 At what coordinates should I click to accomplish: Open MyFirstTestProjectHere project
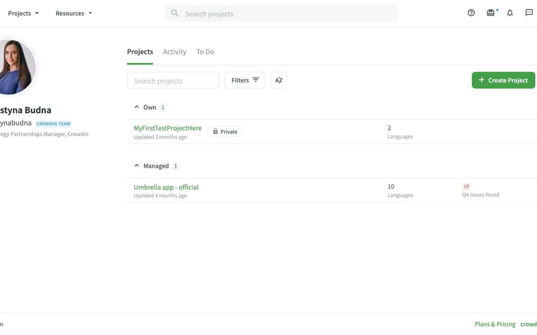pyautogui.click(x=167, y=128)
